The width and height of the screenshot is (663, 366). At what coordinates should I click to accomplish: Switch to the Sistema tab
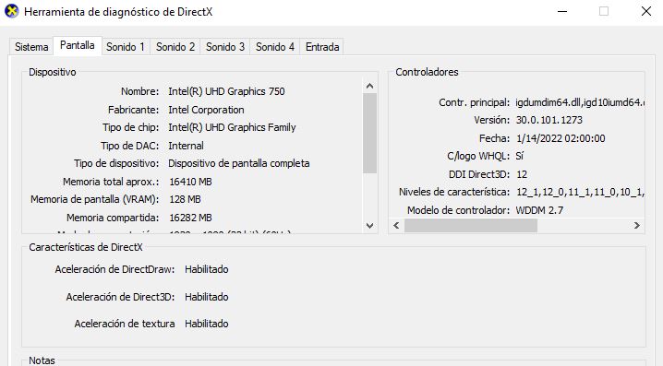click(x=31, y=47)
